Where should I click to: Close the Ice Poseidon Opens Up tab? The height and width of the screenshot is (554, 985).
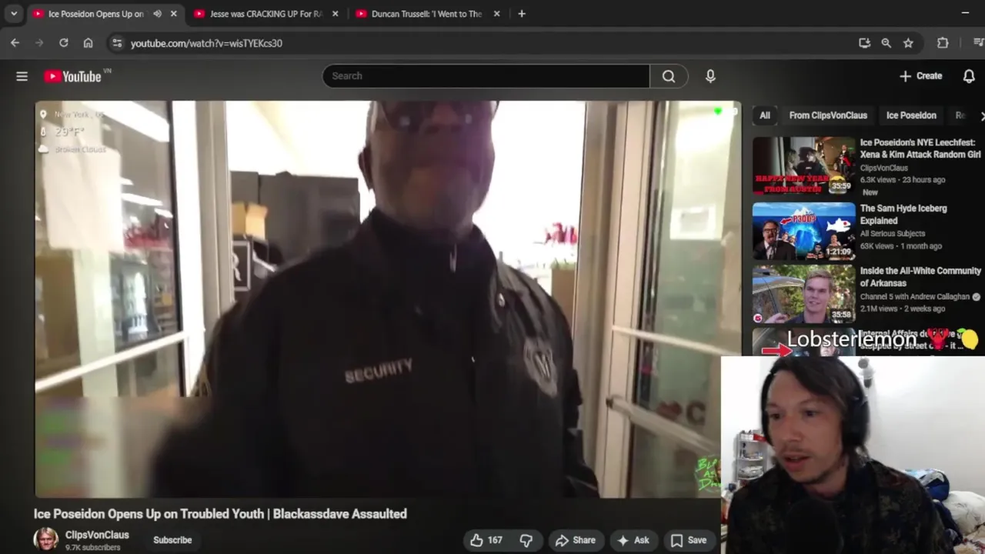click(x=173, y=14)
